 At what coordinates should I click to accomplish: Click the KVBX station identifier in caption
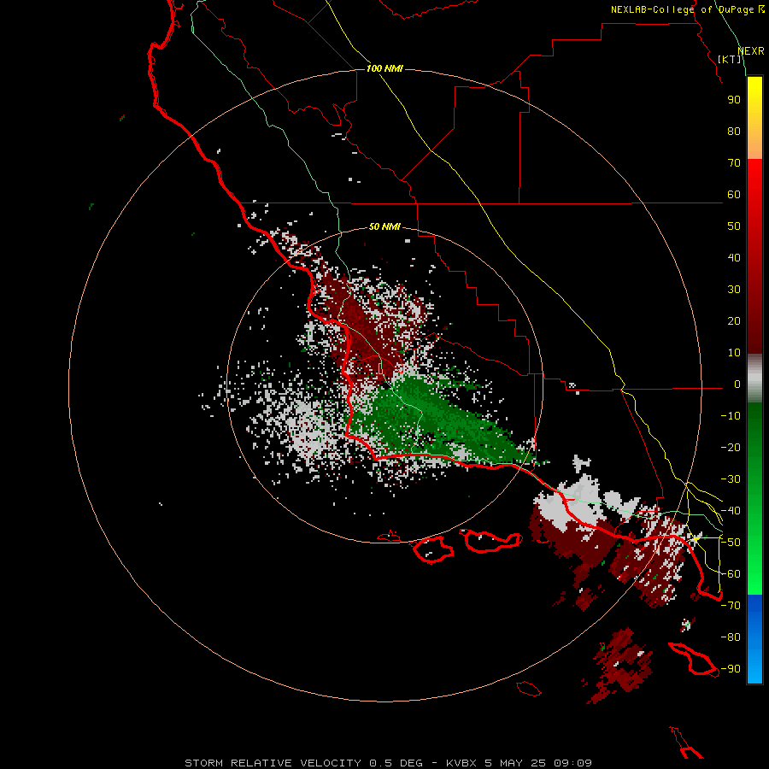pos(461,763)
